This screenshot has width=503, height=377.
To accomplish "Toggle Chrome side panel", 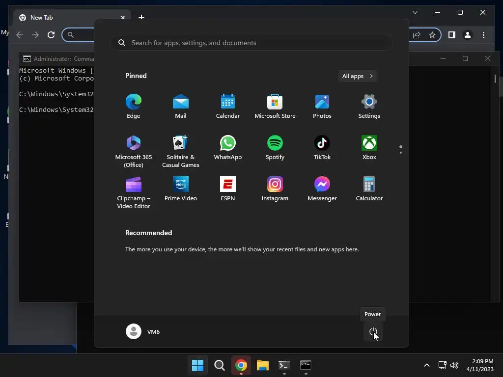I will [x=452, y=35].
